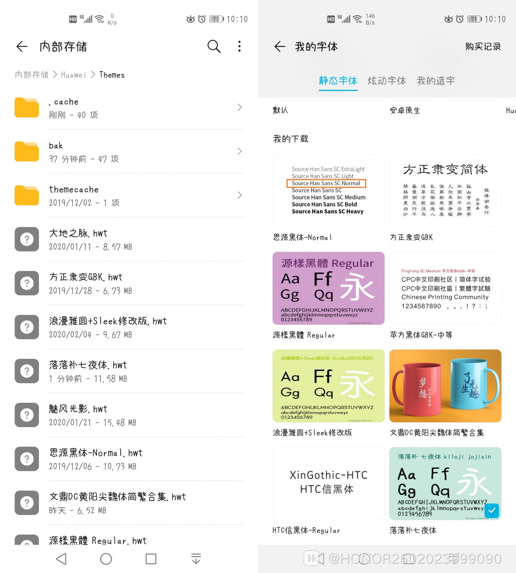Open search in file manager
The image size is (516, 573).
click(x=214, y=46)
